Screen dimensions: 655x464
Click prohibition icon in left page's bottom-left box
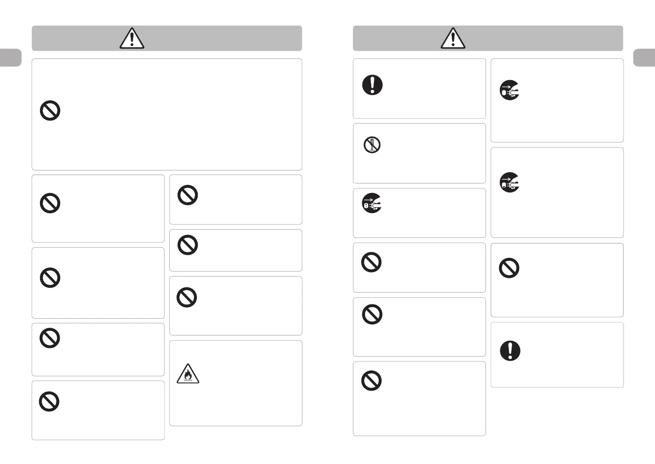[x=49, y=402]
